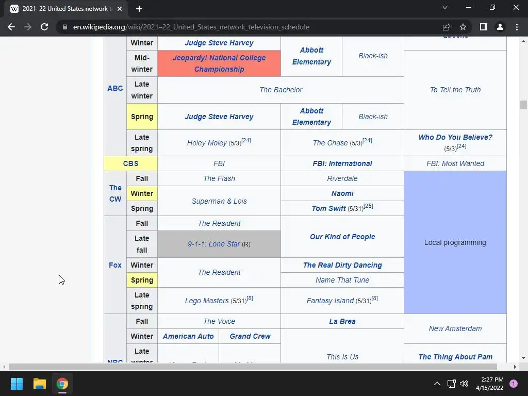The image size is (528, 396).
Task: Open the Name That Tune link
Action: (342, 280)
